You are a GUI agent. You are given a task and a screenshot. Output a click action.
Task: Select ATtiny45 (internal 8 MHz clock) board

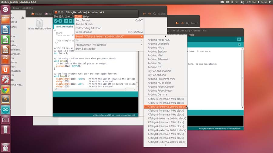pyautogui.click(x=165, y=103)
